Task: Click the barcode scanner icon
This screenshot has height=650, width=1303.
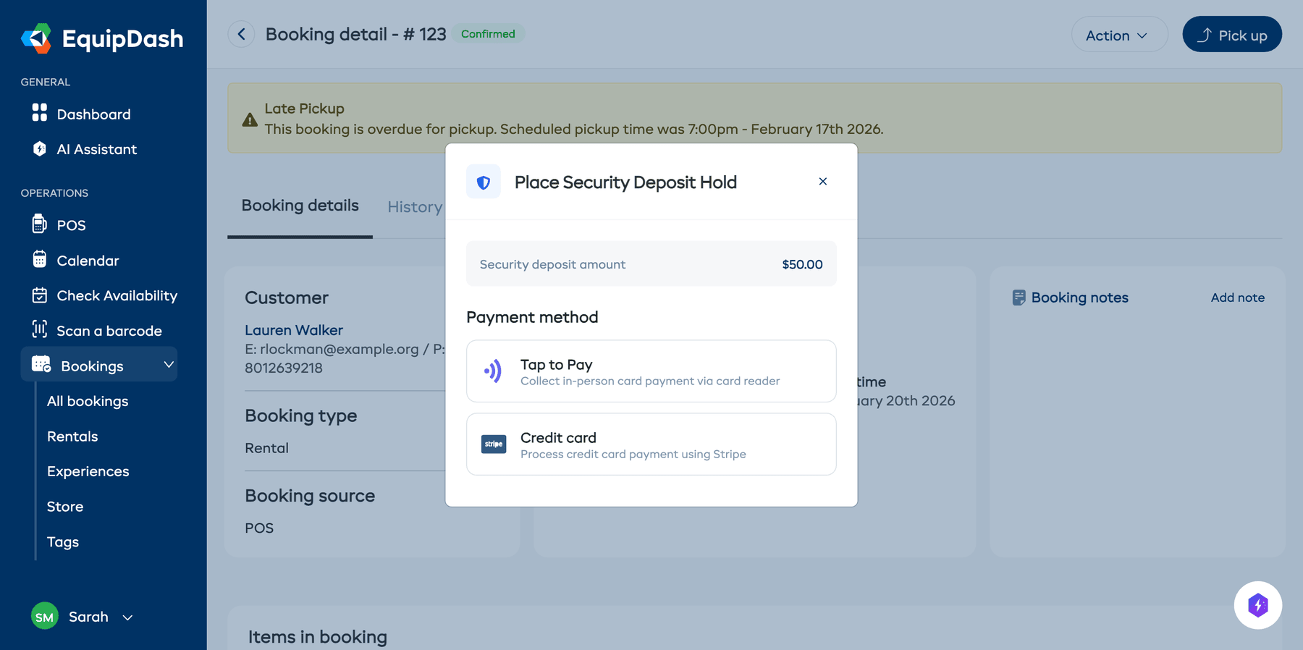Action: [39, 329]
